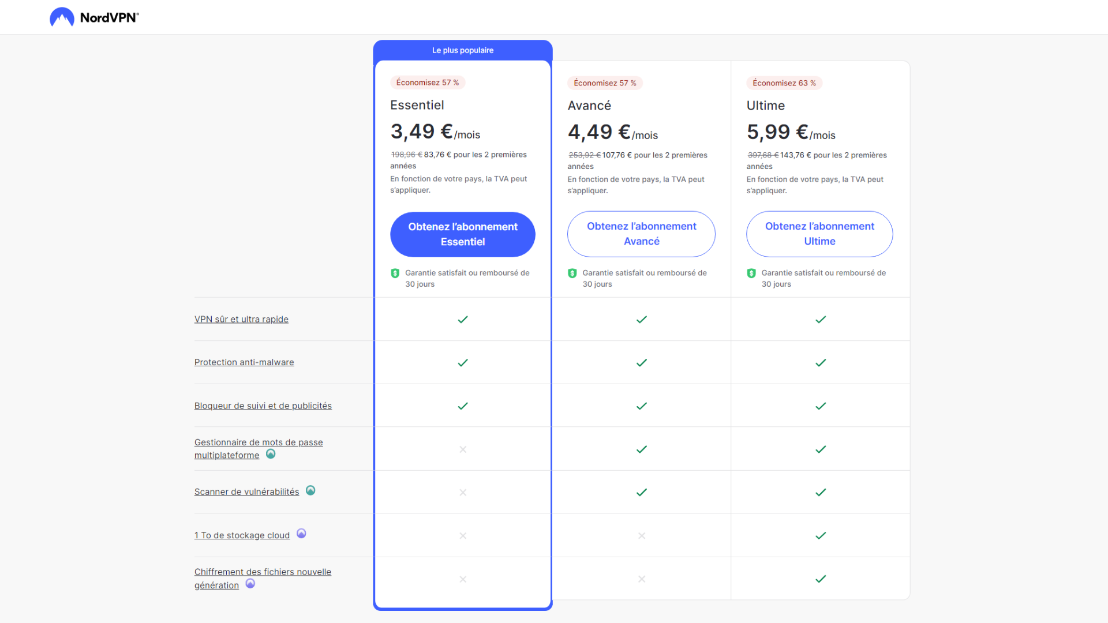
Task: Click Essentiel checkmark for Bloqueur de suivi
Action: coord(463,406)
